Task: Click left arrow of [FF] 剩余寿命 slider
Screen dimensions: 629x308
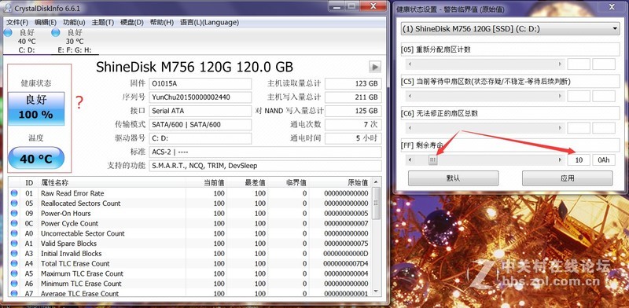Action: click(x=410, y=160)
